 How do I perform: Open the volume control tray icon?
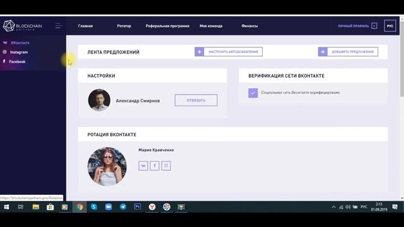click(348, 207)
